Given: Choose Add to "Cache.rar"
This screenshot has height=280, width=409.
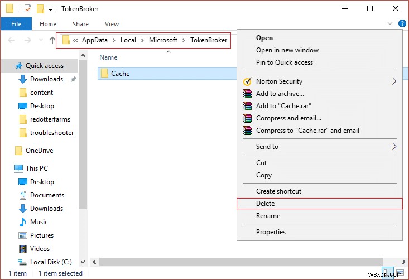Looking at the screenshot, I should click(320, 106).
